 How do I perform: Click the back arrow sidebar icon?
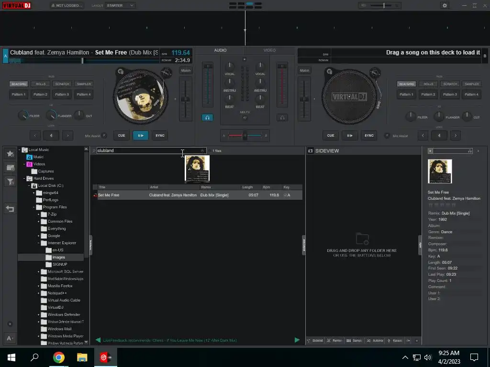coord(10,208)
